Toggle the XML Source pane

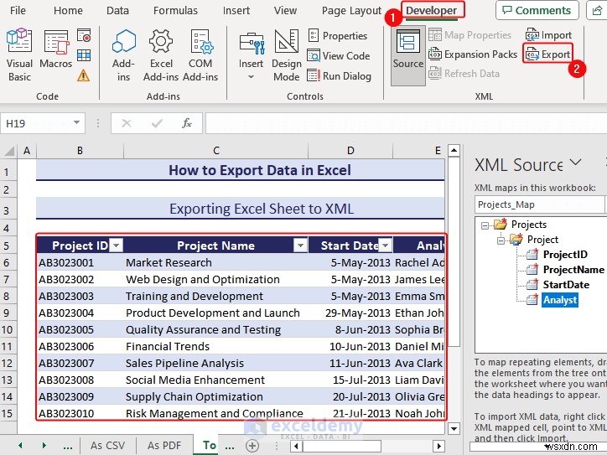pyautogui.click(x=408, y=55)
